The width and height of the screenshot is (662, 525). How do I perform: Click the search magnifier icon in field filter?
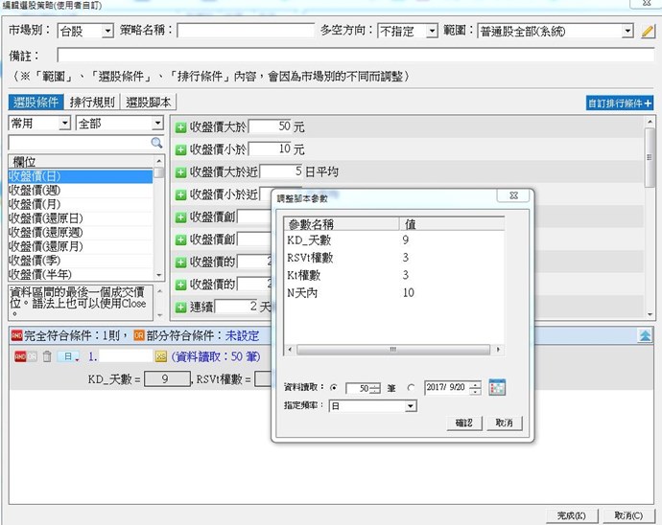click(x=157, y=143)
